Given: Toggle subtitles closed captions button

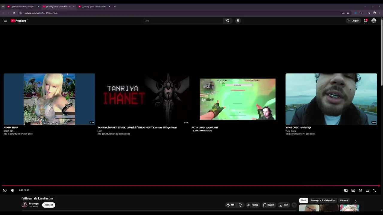Looking at the screenshot, I should click(x=353, y=190).
